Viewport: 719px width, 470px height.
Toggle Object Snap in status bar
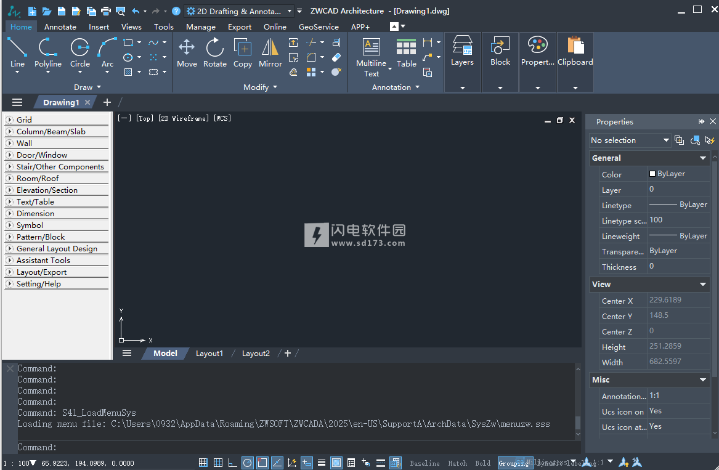(x=262, y=463)
